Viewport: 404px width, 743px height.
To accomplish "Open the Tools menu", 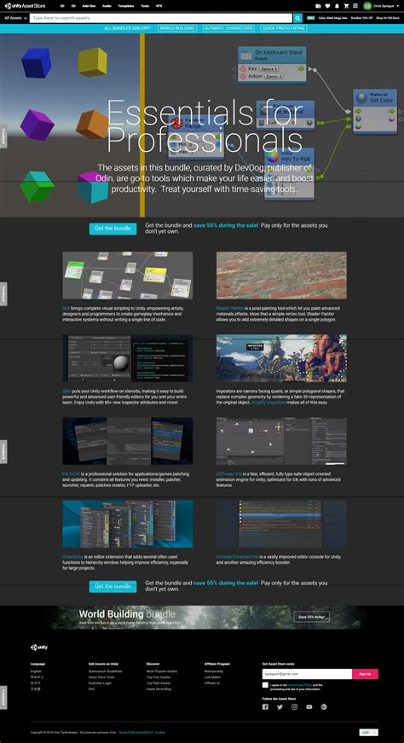I will 144,6.
